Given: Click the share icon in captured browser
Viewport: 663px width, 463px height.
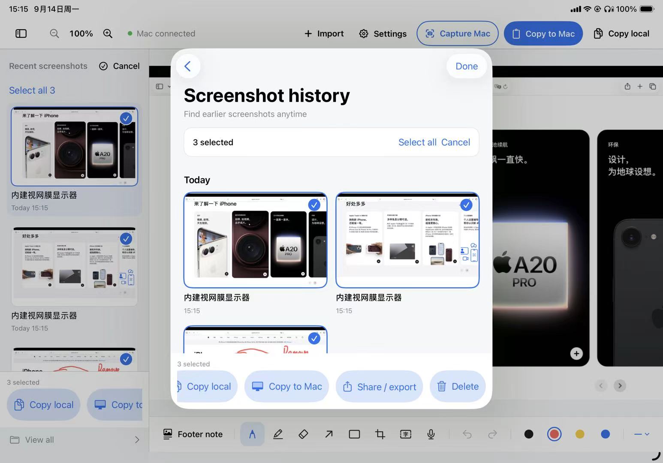Looking at the screenshot, I should tap(627, 86).
